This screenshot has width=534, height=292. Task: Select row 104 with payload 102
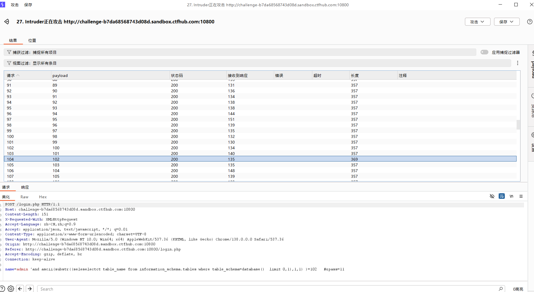click(x=114, y=159)
